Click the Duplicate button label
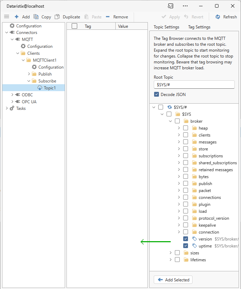Image resolution: width=241 pixels, height=289 pixels. (71, 17)
